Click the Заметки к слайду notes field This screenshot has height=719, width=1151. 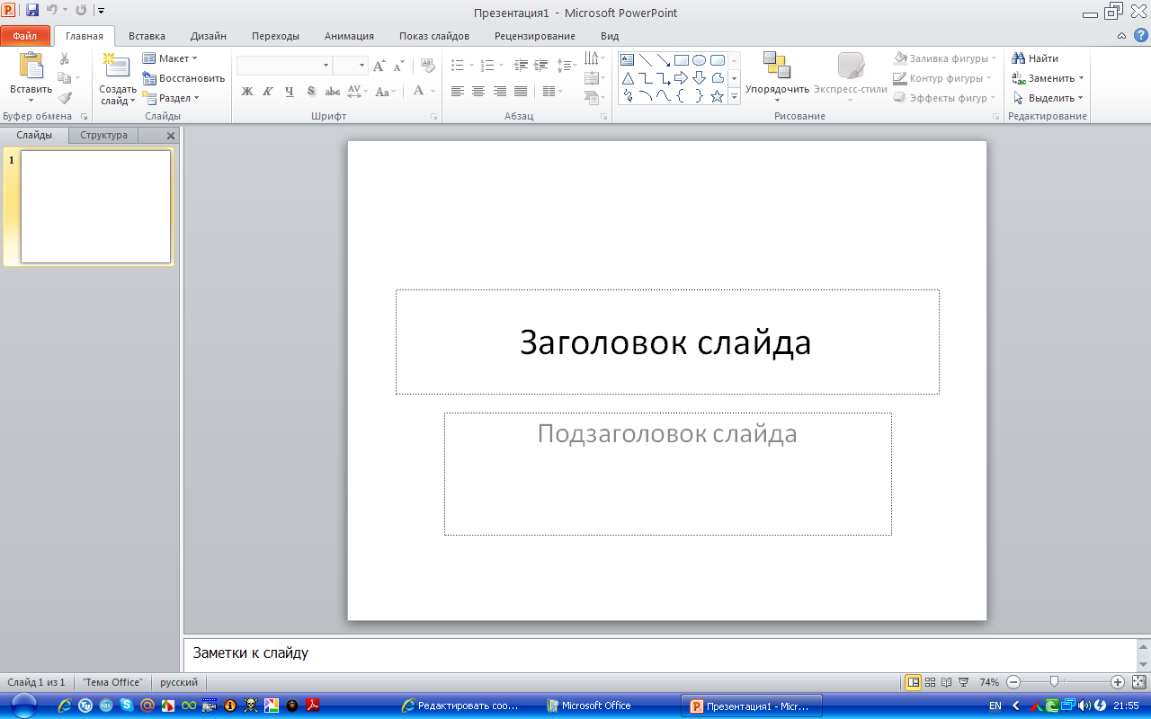point(660,653)
